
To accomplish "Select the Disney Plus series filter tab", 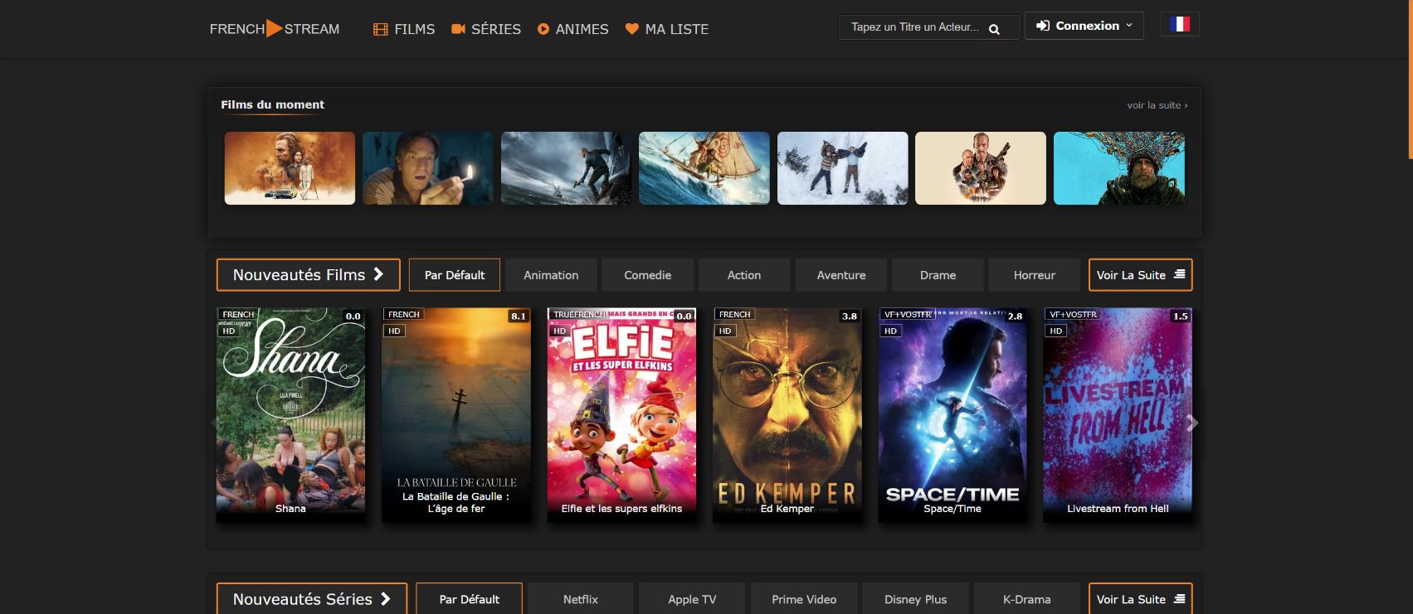I will click(915, 599).
